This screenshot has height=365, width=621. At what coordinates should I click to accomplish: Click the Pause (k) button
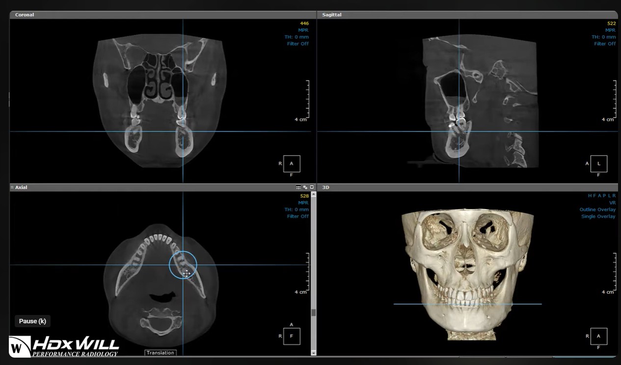[x=32, y=321]
